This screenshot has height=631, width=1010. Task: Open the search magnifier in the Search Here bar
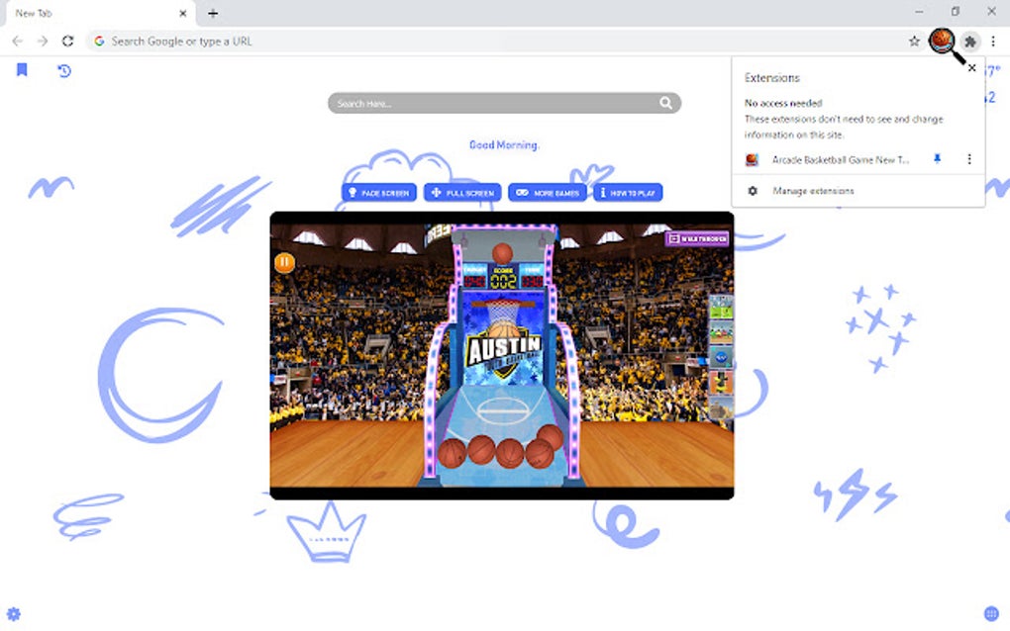tap(667, 102)
